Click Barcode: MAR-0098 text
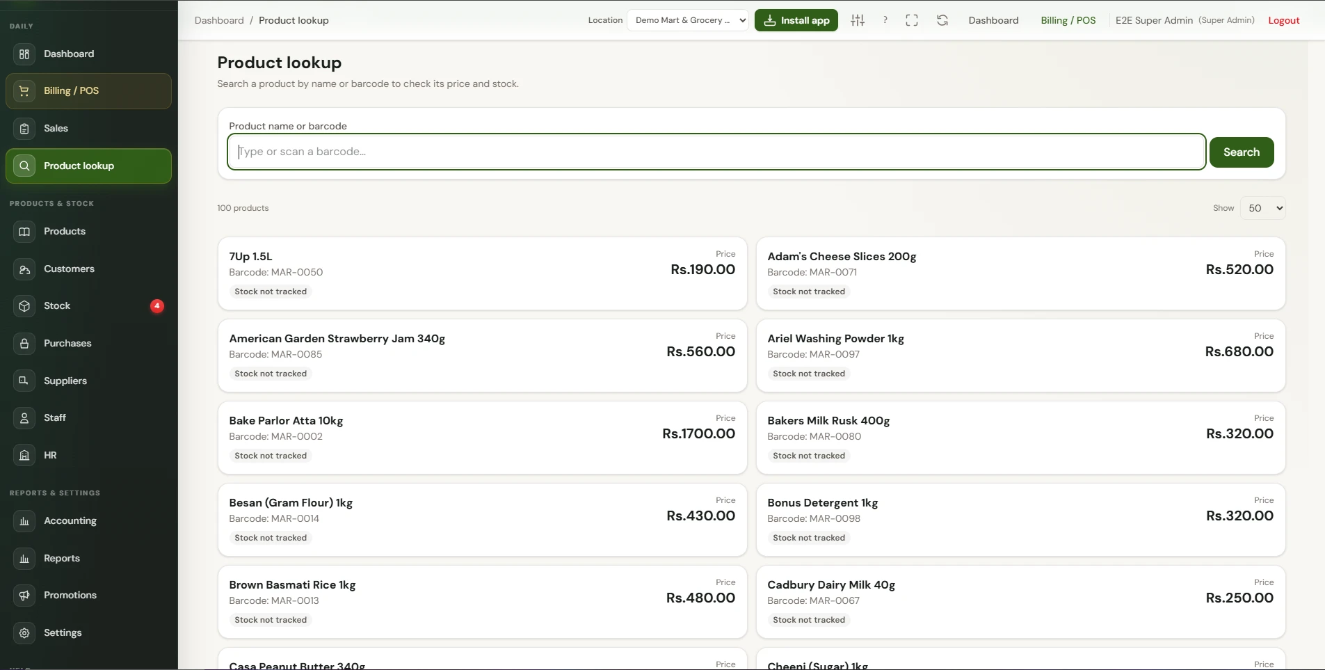This screenshot has height=670, width=1325. click(814, 519)
